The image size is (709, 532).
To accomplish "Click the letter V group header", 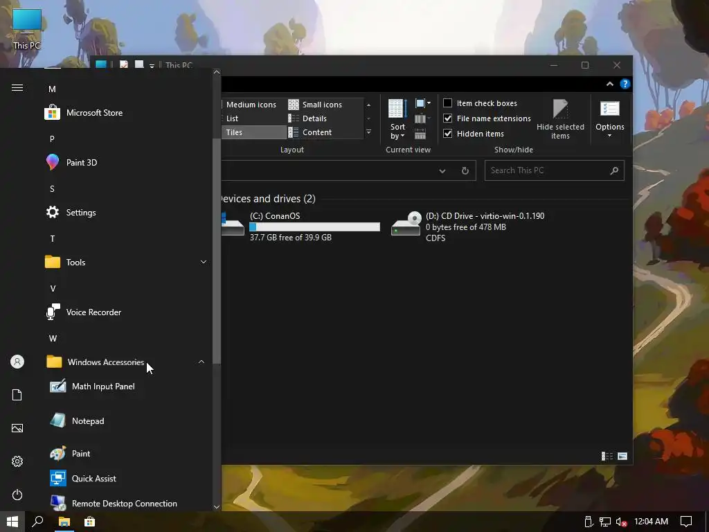I will coord(53,289).
